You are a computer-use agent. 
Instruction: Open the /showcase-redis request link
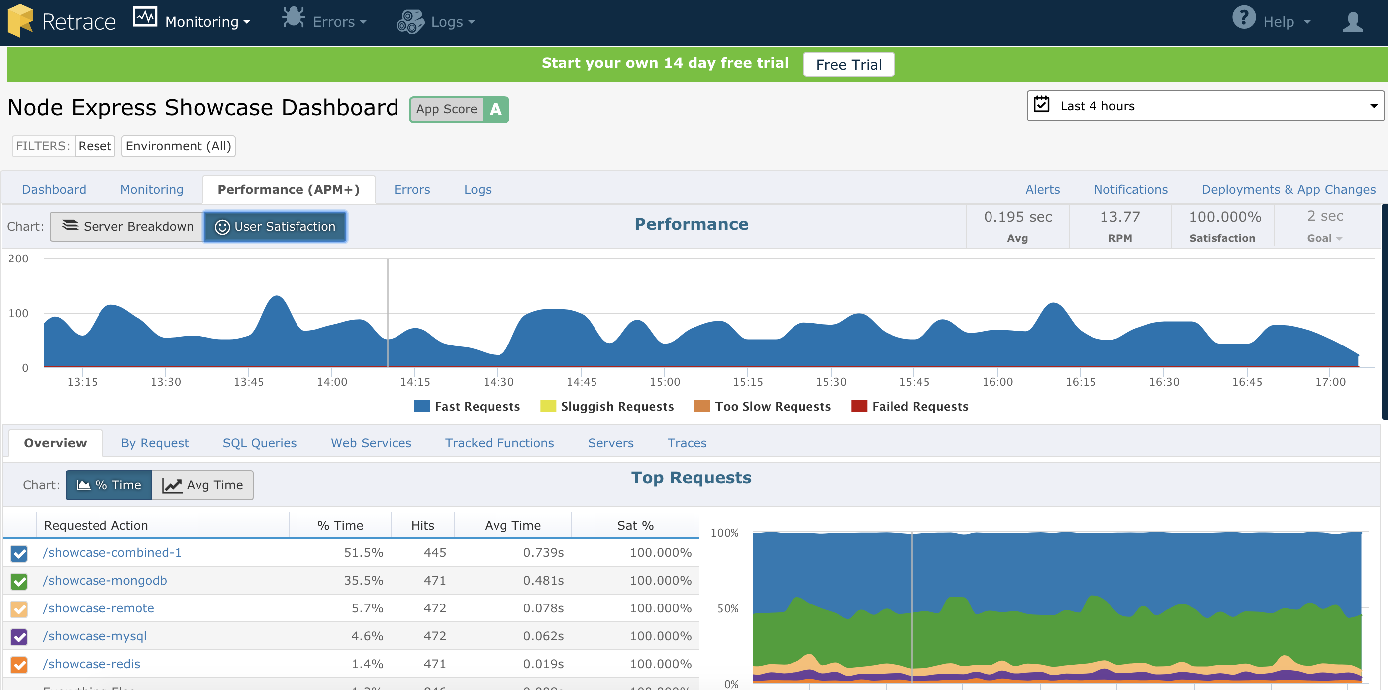point(92,665)
